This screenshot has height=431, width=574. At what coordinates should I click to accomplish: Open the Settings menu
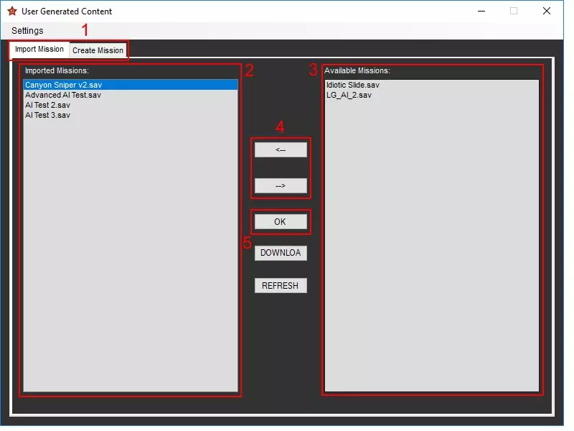(x=28, y=31)
